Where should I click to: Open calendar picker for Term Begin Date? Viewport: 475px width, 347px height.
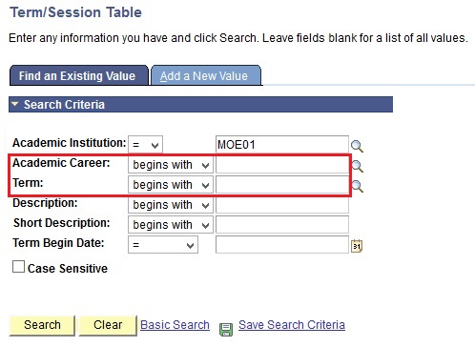[357, 246]
